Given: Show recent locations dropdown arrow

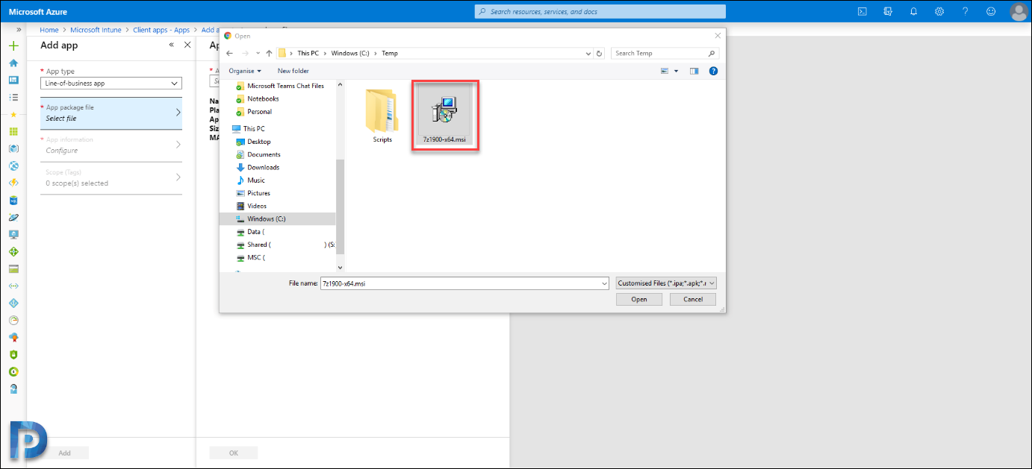Looking at the screenshot, I should tap(258, 53).
